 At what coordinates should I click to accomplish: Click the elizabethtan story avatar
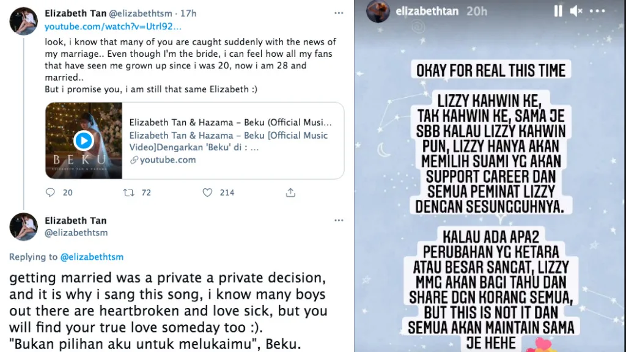coord(378,10)
